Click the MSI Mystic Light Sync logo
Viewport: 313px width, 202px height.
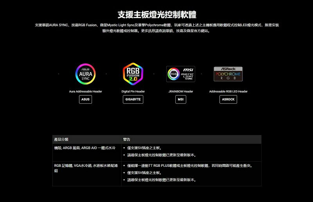point(181,74)
